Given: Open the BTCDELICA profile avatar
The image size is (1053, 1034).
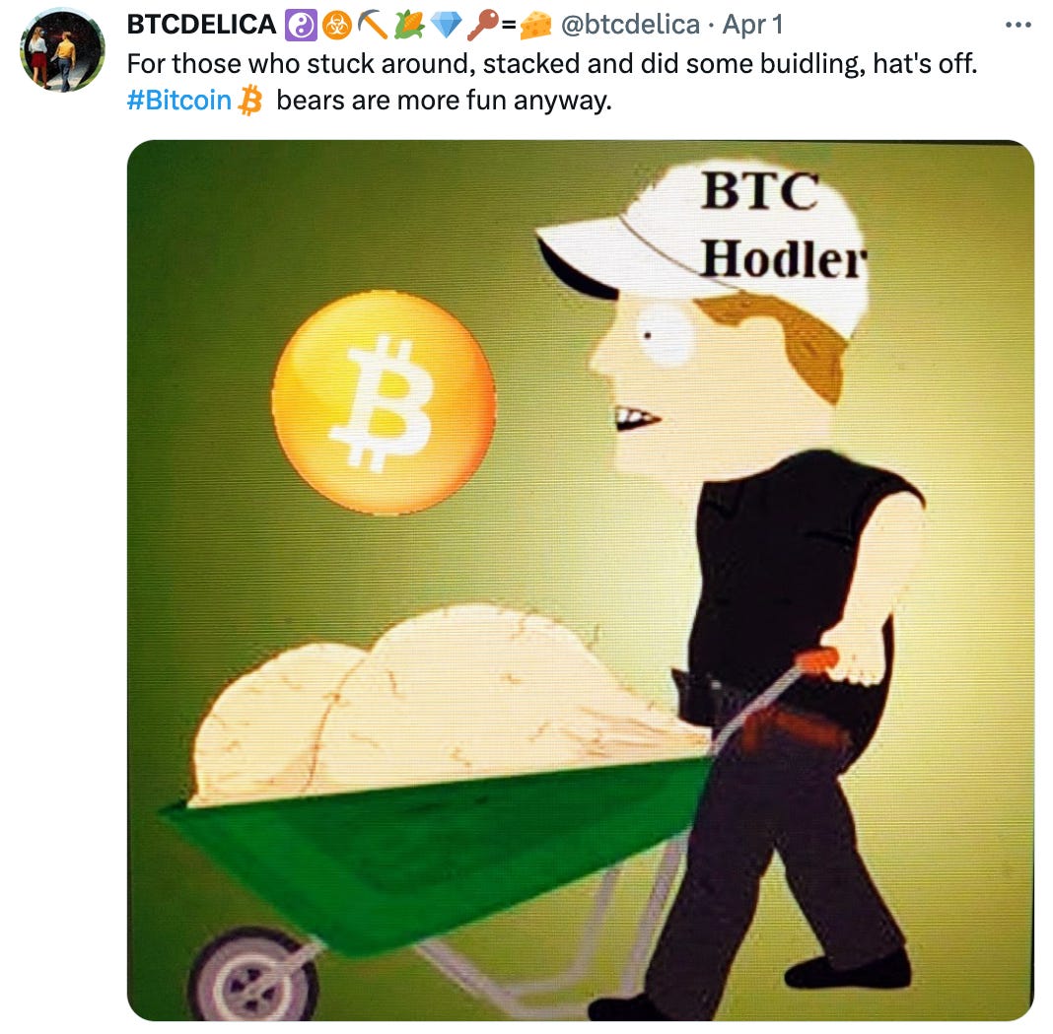Looking at the screenshot, I should 62,51.
